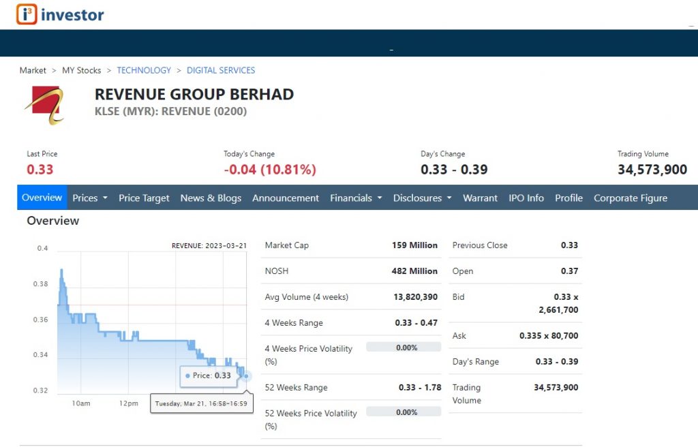This screenshot has height=447, width=698.
Task: Click the top Trading Volume figure 34,573,900
Action: click(x=652, y=170)
